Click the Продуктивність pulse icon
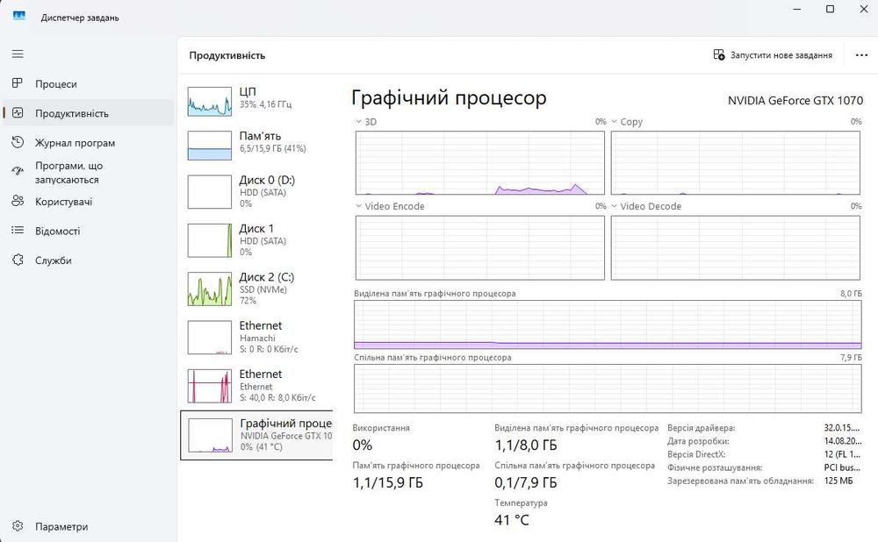Image resolution: width=878 pixels, height=542 pixels. [18, 113]
